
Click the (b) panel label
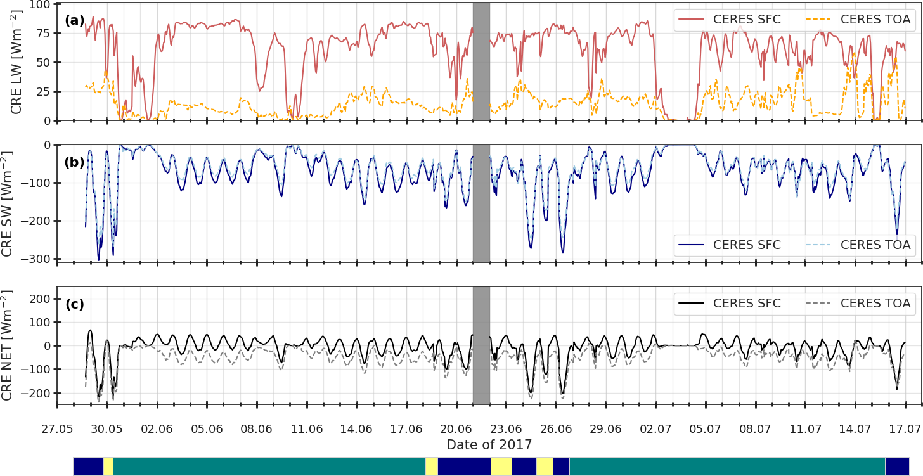pos(74,162)
